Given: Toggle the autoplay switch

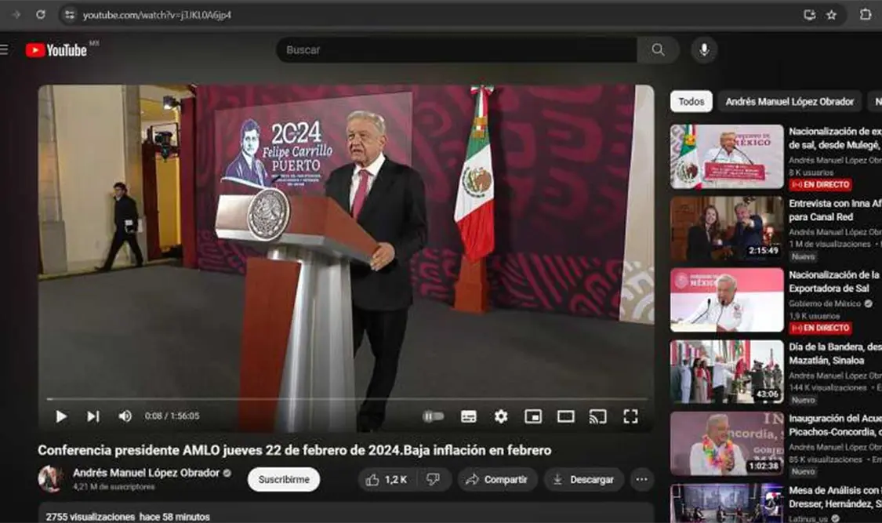Looking at the screenshot, I should pos(433,416).
